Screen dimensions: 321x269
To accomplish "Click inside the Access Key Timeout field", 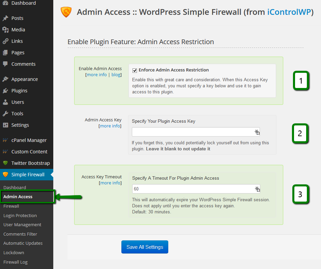I will (x=192, y=189).
